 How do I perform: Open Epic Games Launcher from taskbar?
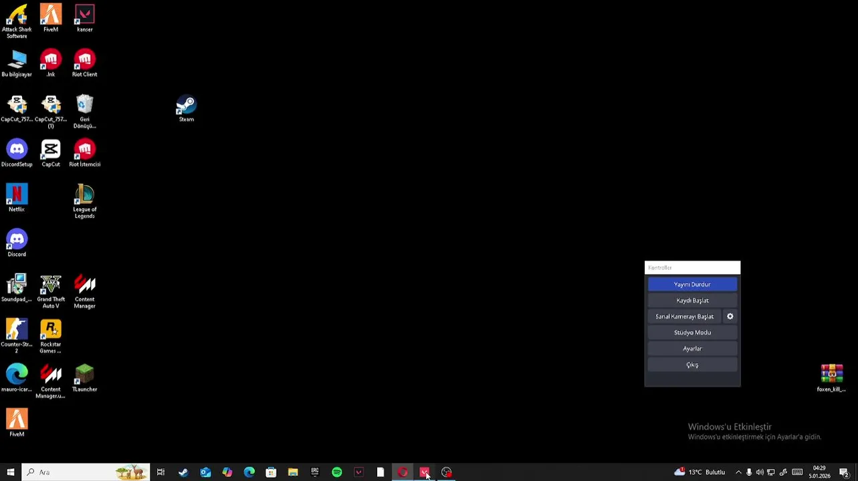point(315,472)
